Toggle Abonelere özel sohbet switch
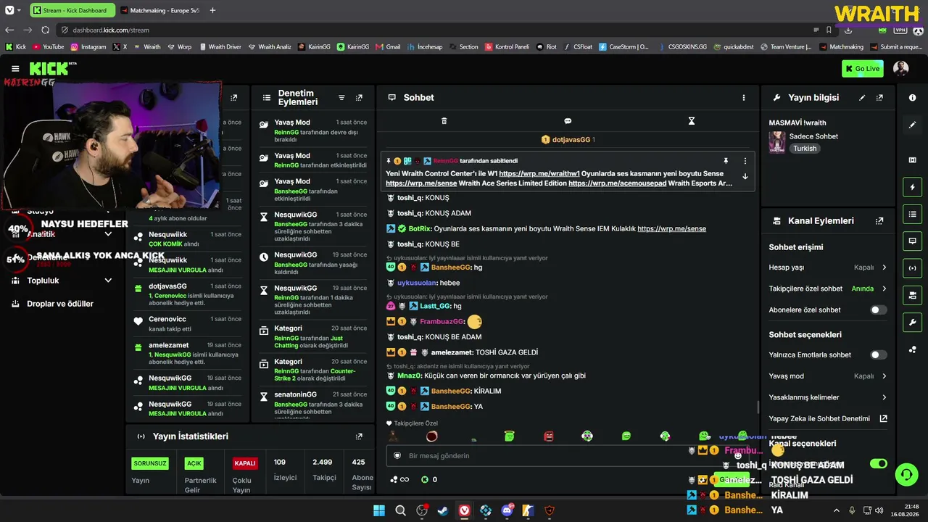The image size is (928, 522). point(878,310)
